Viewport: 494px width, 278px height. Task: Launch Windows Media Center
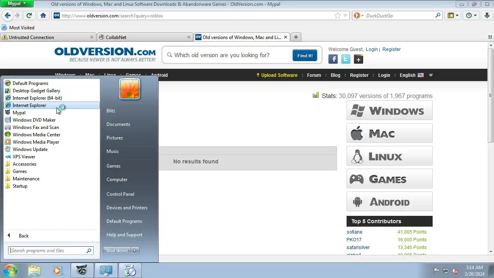pos(52,135)
